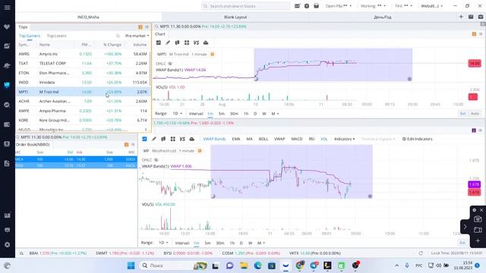Image resolution: width=486 pixels, height=273 pixels.
Task: Toggle MA indicator on MF chart
Action: [x=250, y=139]
